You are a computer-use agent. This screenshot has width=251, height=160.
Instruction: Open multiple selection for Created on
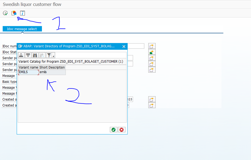click(x=152, y=99)
